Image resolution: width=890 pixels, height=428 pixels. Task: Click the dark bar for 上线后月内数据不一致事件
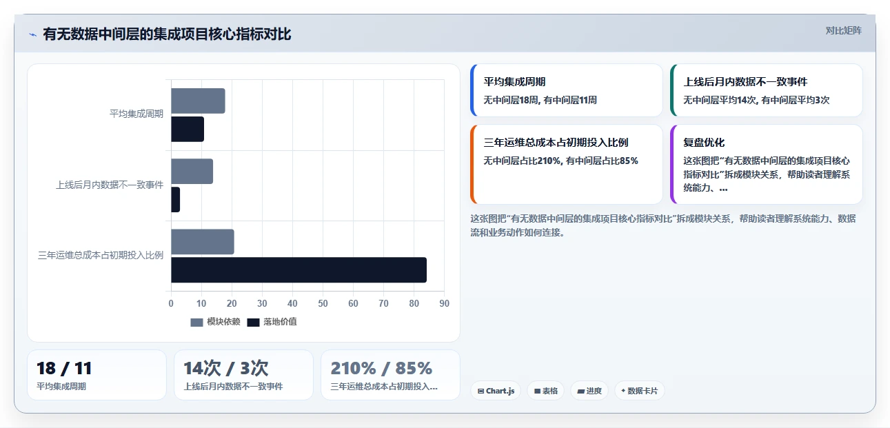tap(175, 199)
